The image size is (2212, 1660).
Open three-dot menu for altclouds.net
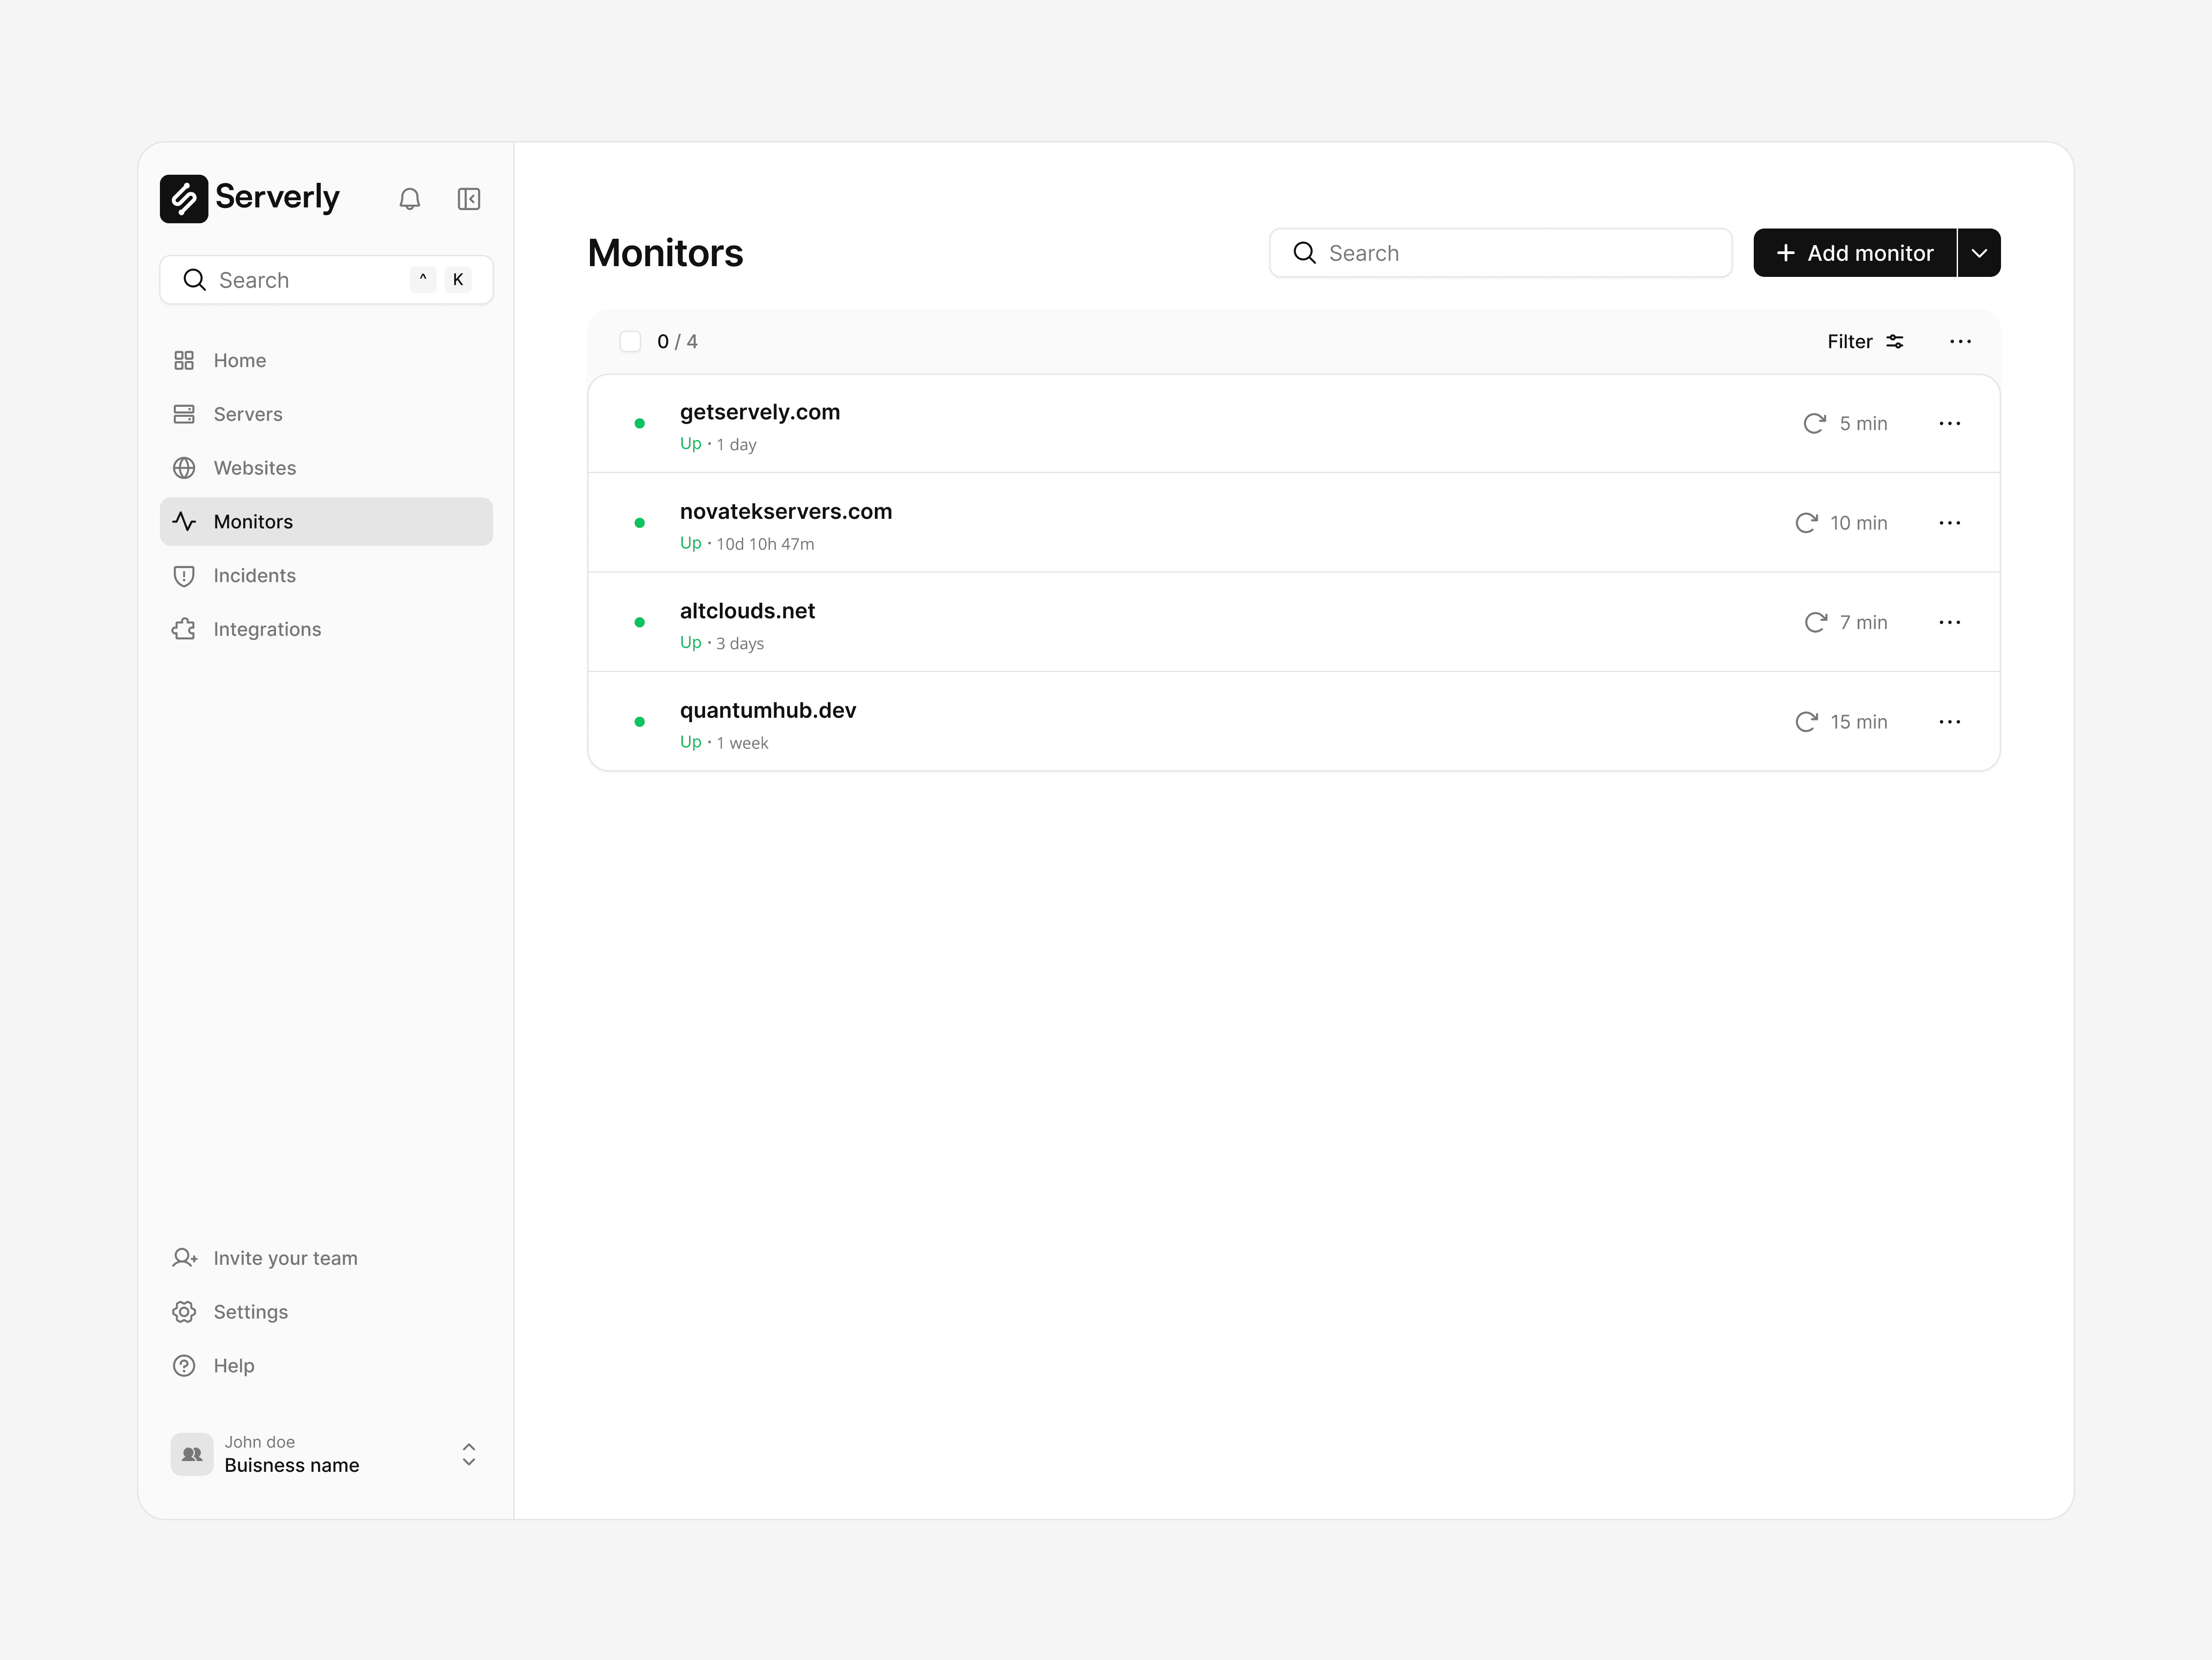coord(1949,622)
